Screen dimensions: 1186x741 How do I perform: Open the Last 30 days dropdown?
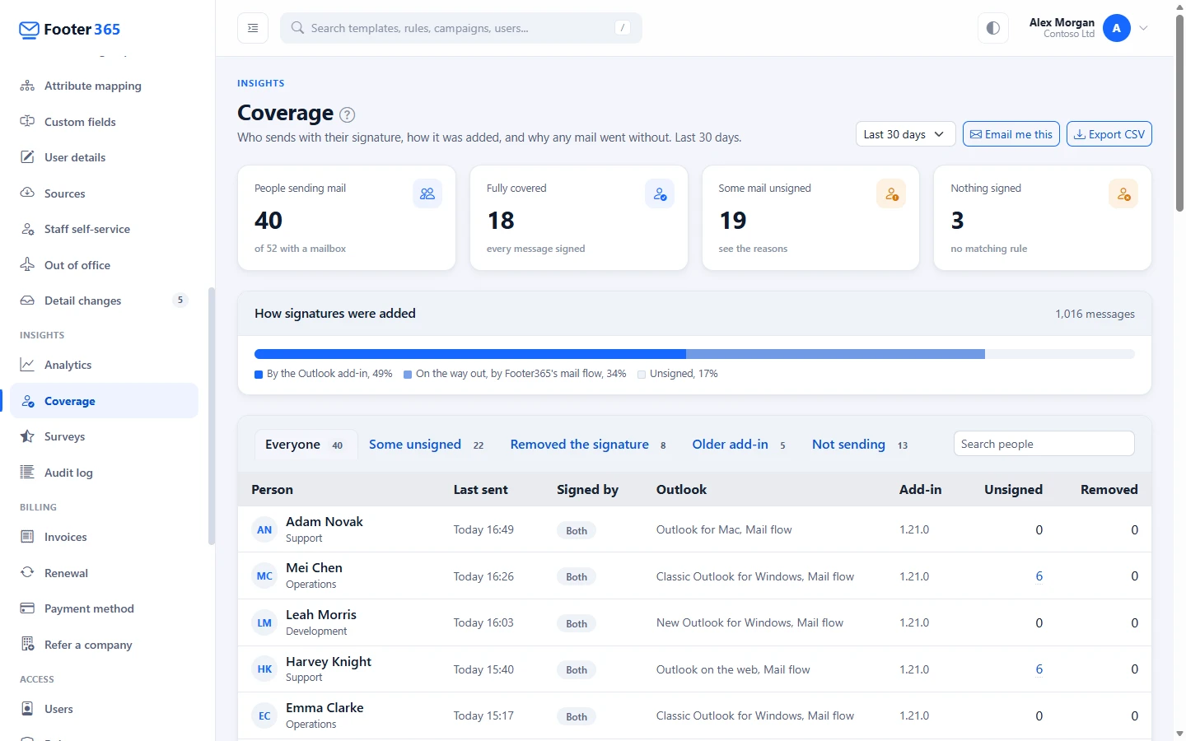pos(906,134)
